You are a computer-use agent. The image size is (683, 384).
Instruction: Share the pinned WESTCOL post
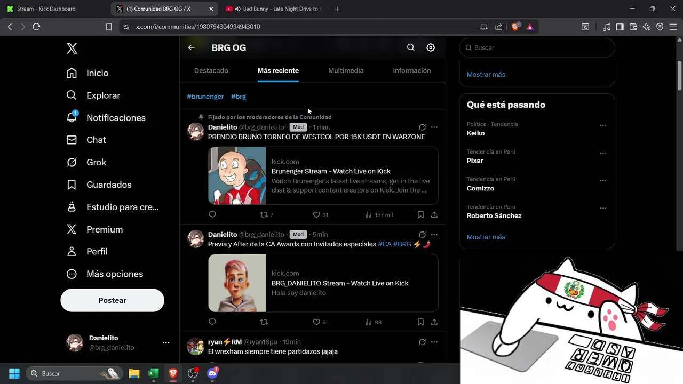pos(434,214)
